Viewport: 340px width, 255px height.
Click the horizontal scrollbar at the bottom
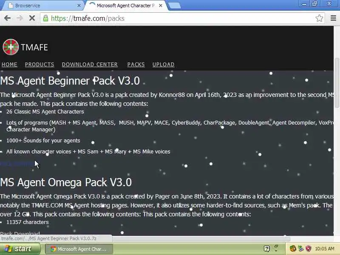201,239
